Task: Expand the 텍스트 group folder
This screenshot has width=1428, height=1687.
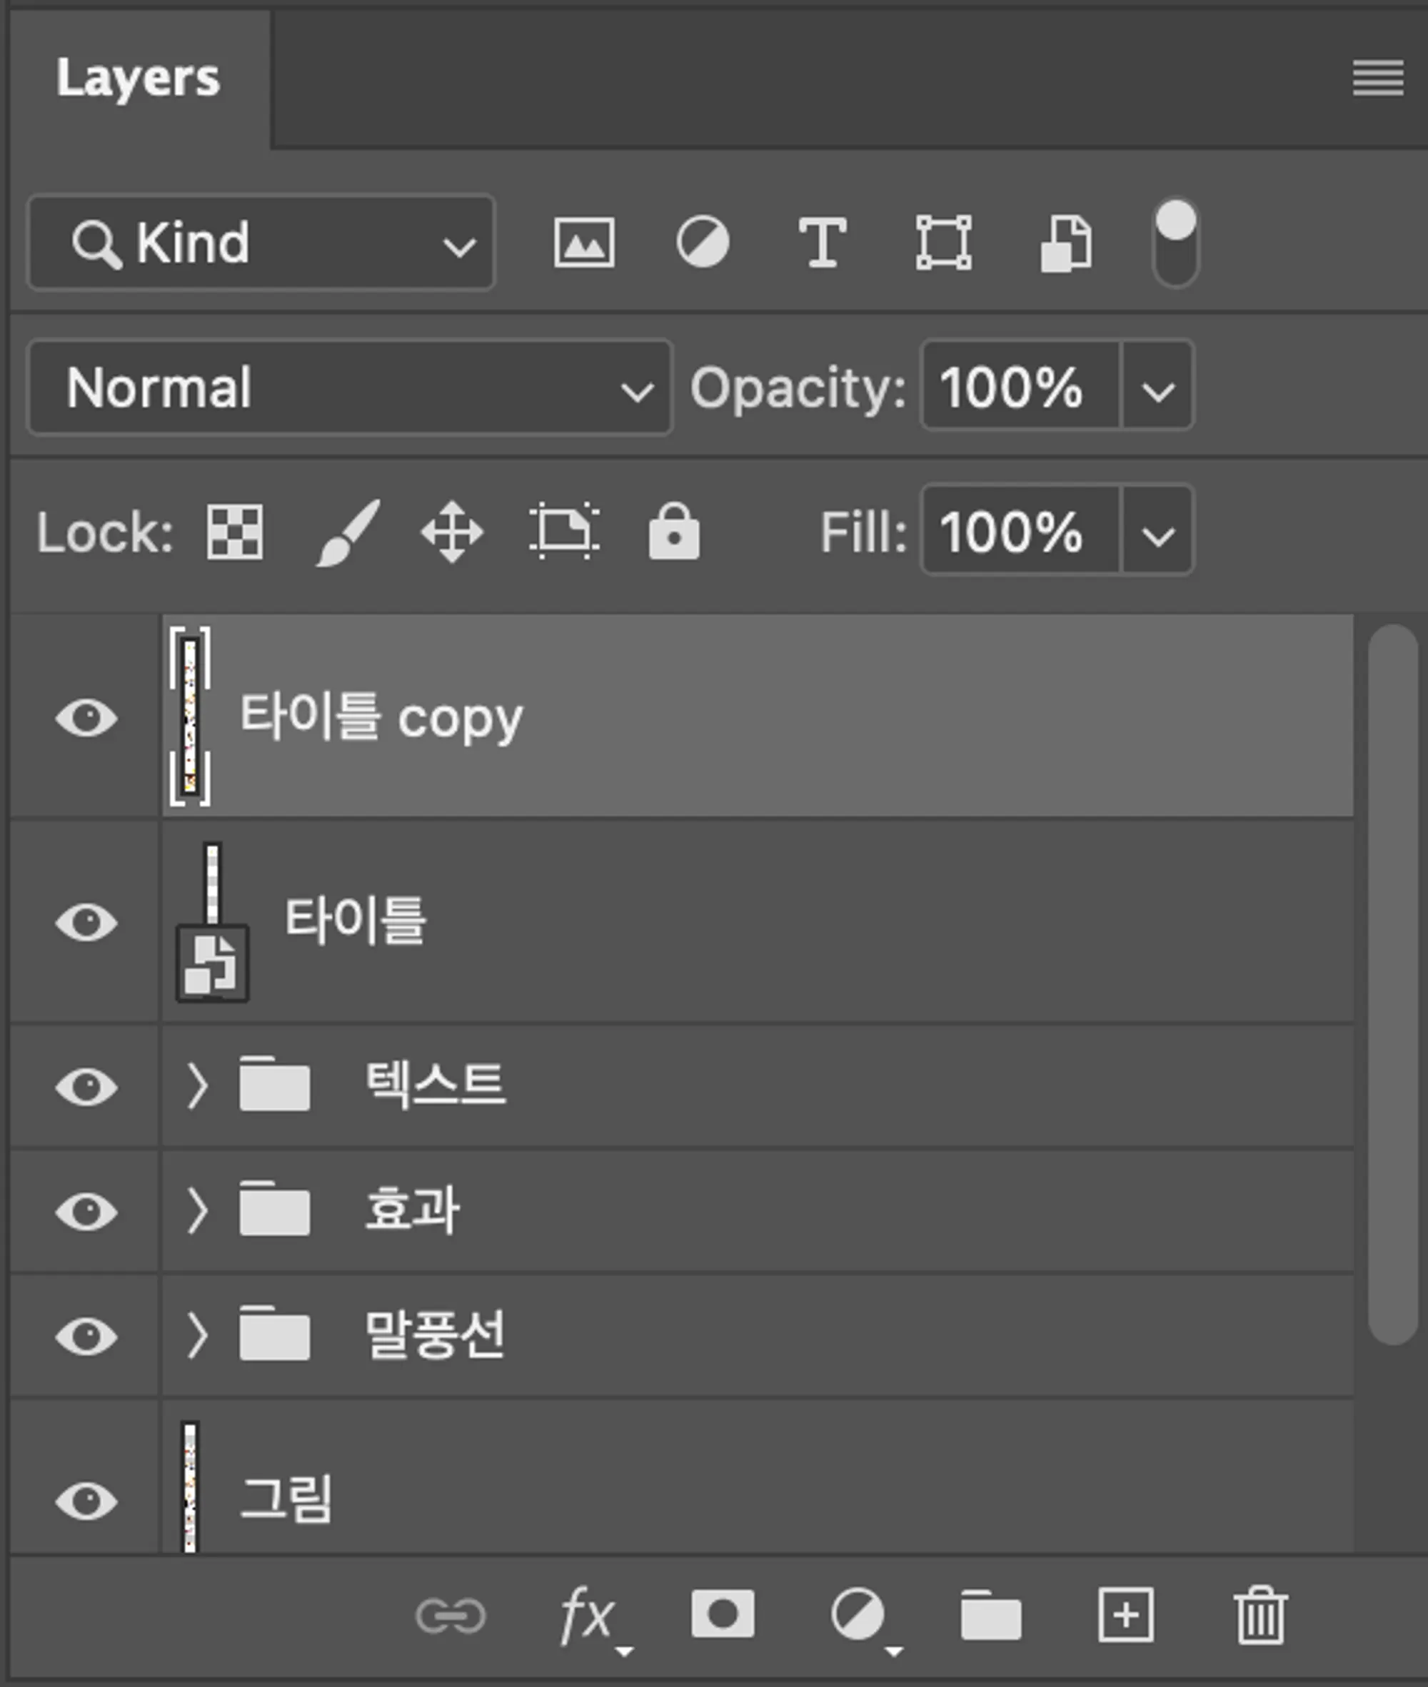Action: (196, 1086)
